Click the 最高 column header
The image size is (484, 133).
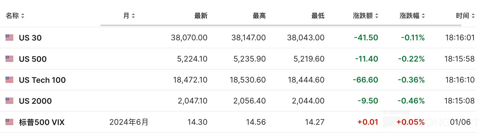tap(259, 16)
